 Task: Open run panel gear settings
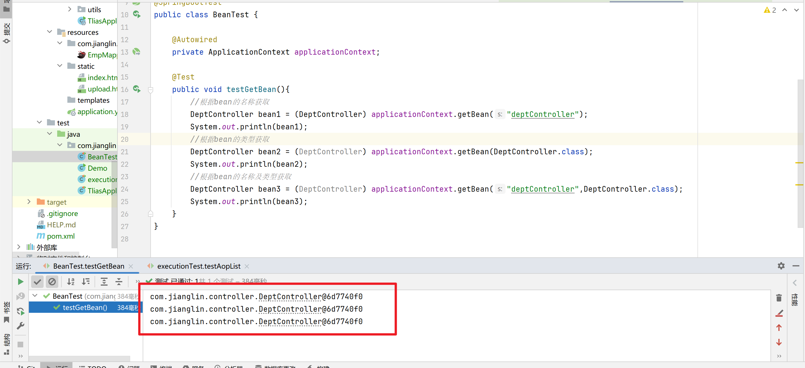tap(781, 266)
